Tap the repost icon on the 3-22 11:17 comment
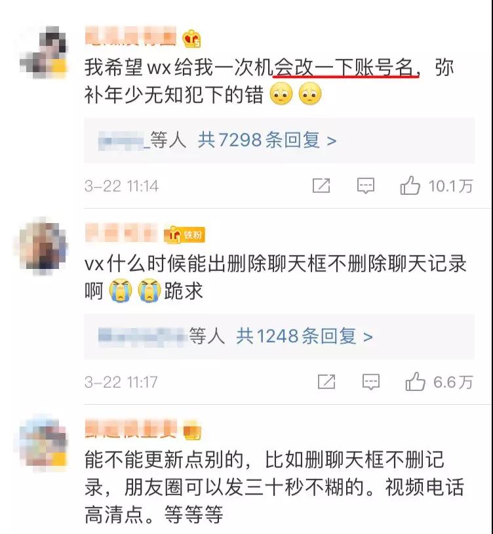493x534 pixels. tap(326, 381)
